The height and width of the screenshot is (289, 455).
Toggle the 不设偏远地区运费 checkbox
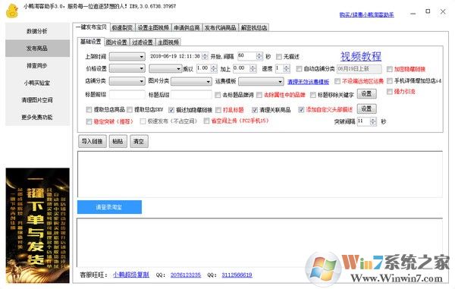point(337,81)
